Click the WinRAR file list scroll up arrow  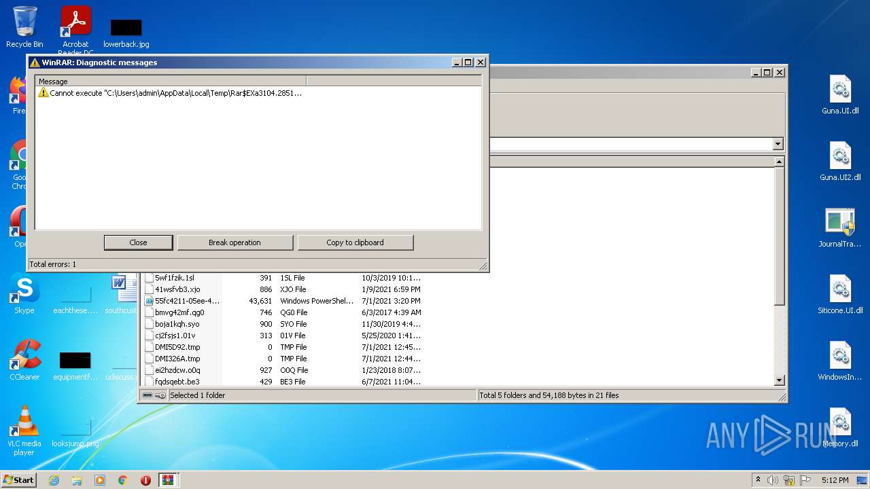click(x=780, y=162)
